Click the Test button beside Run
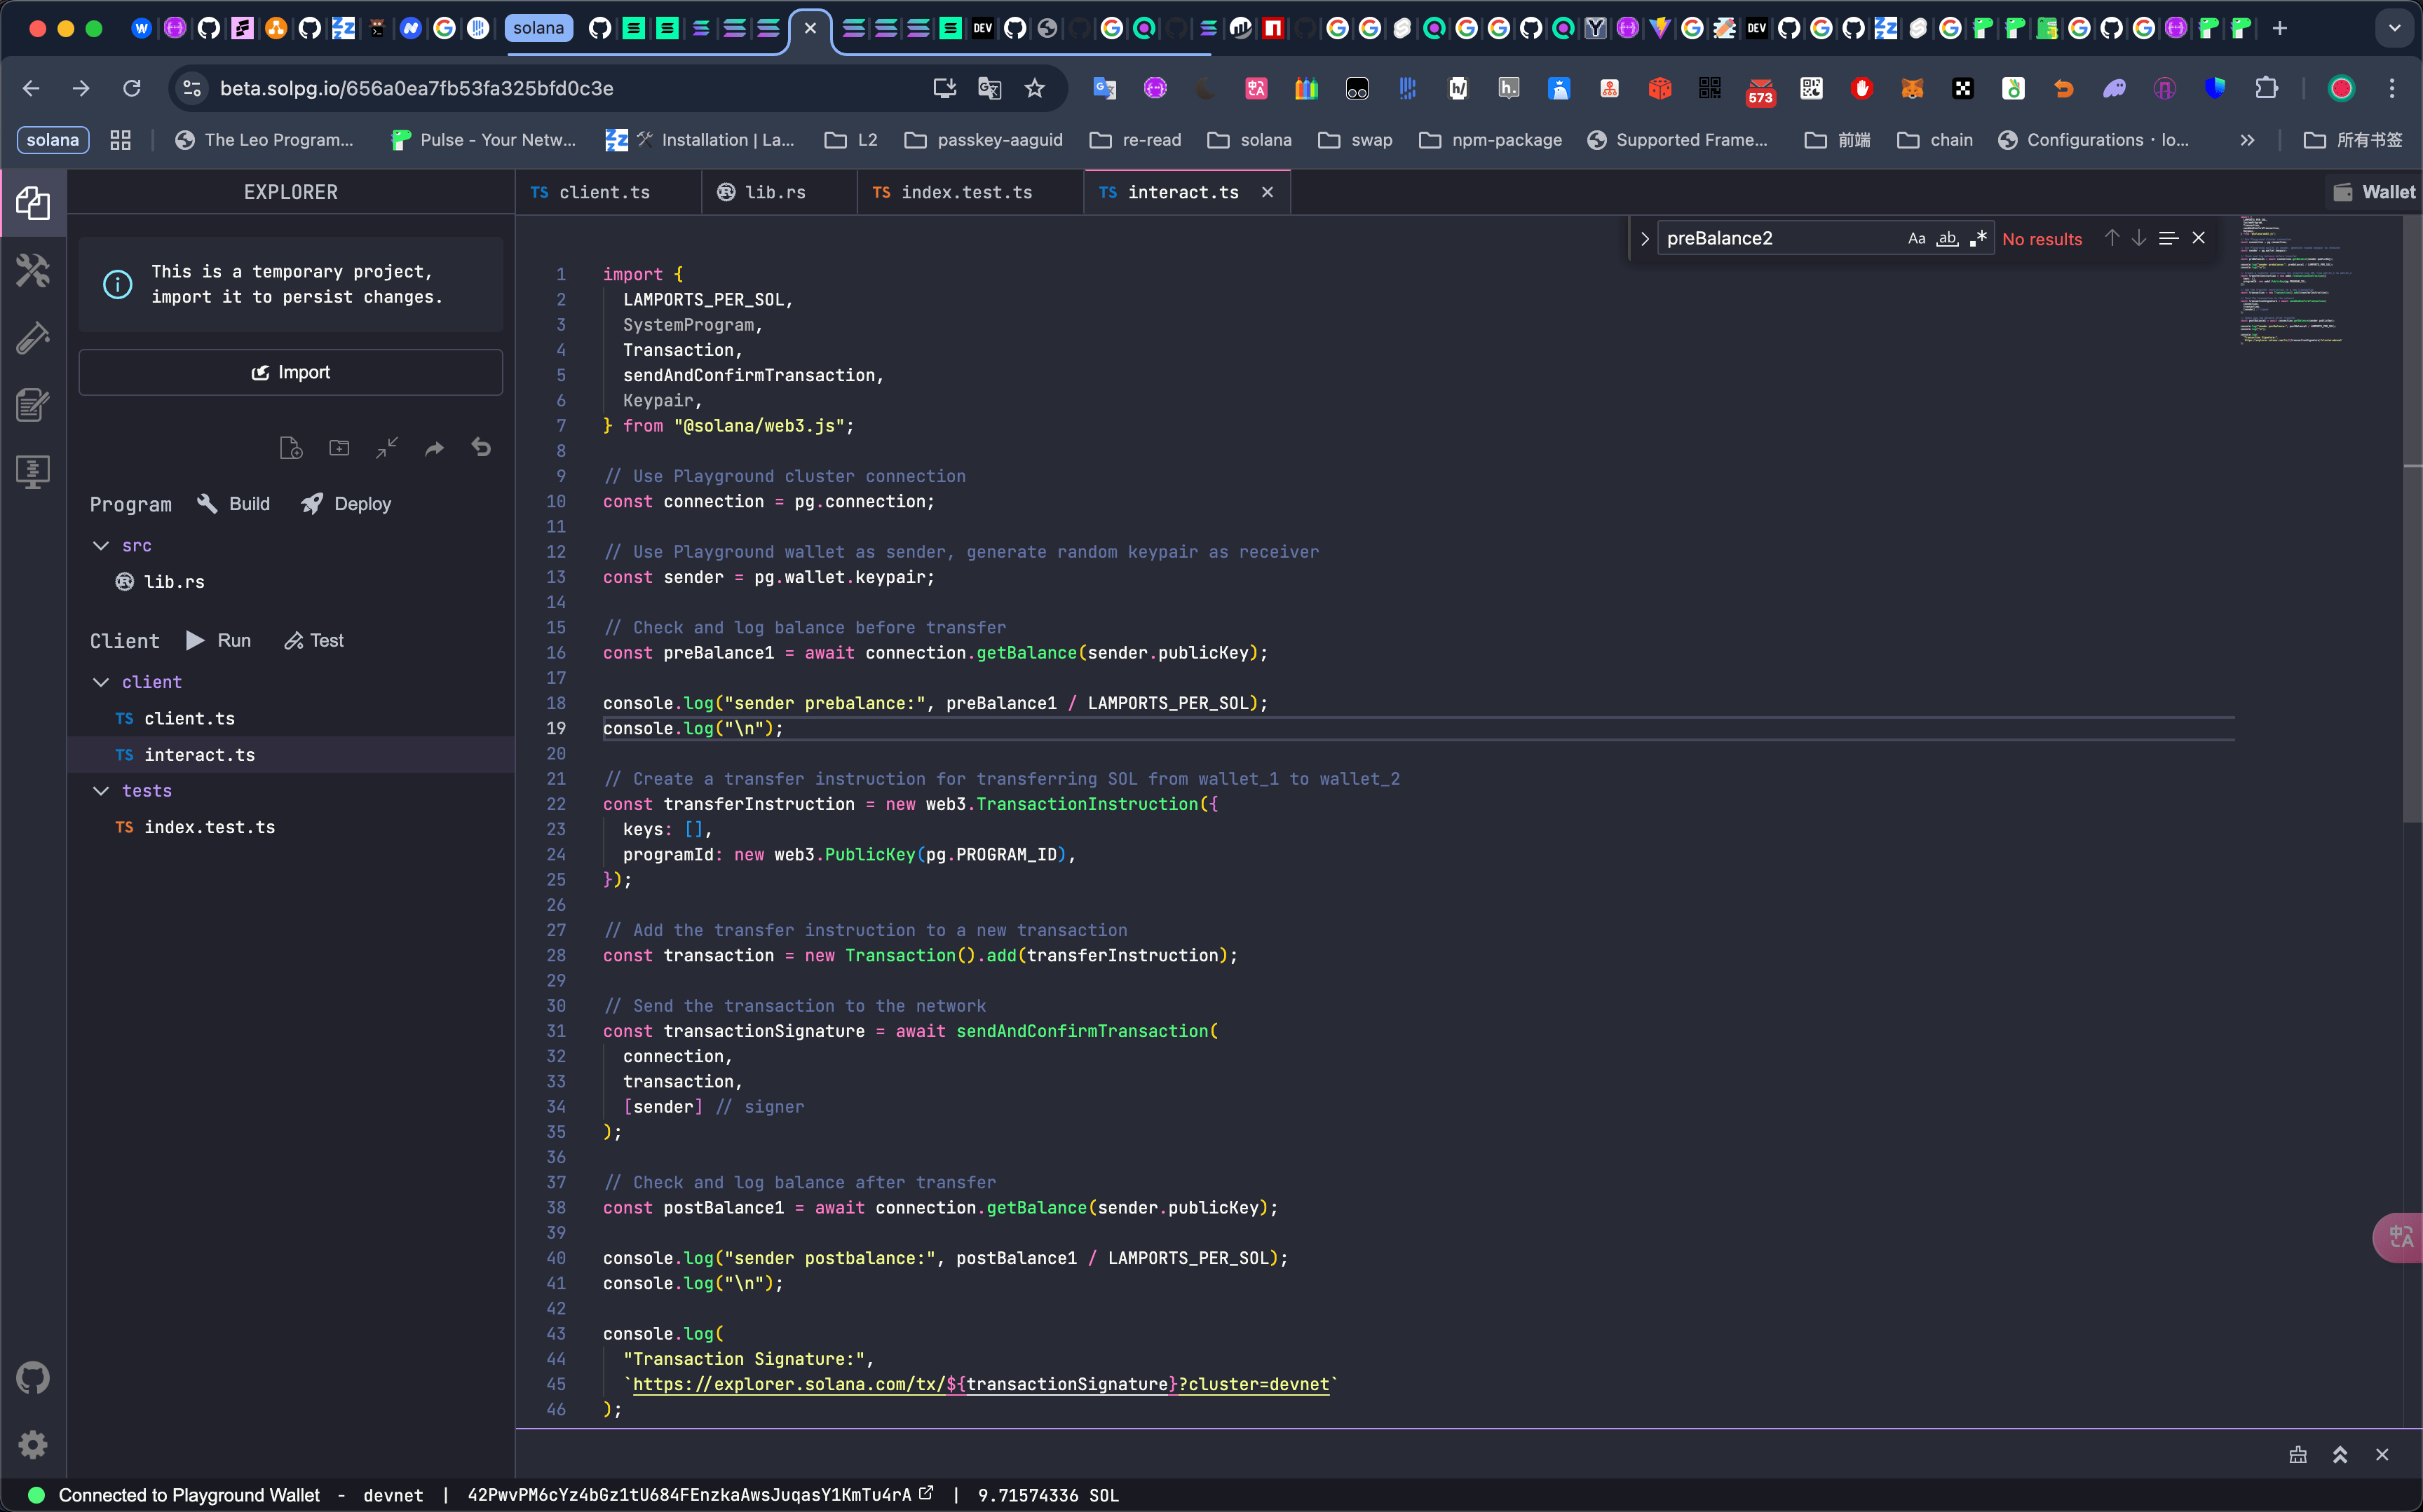The image size is (2423, 1512). 314,640
